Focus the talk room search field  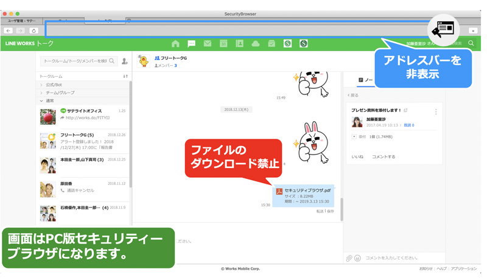[x=79, y=61]
